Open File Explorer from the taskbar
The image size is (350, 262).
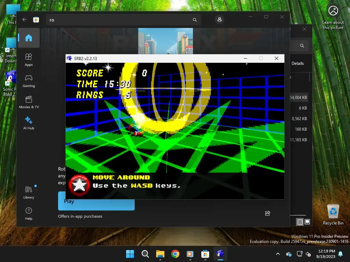coord(160,254)
